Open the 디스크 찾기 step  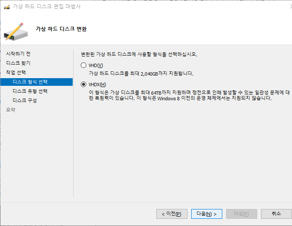coord(18,63)
